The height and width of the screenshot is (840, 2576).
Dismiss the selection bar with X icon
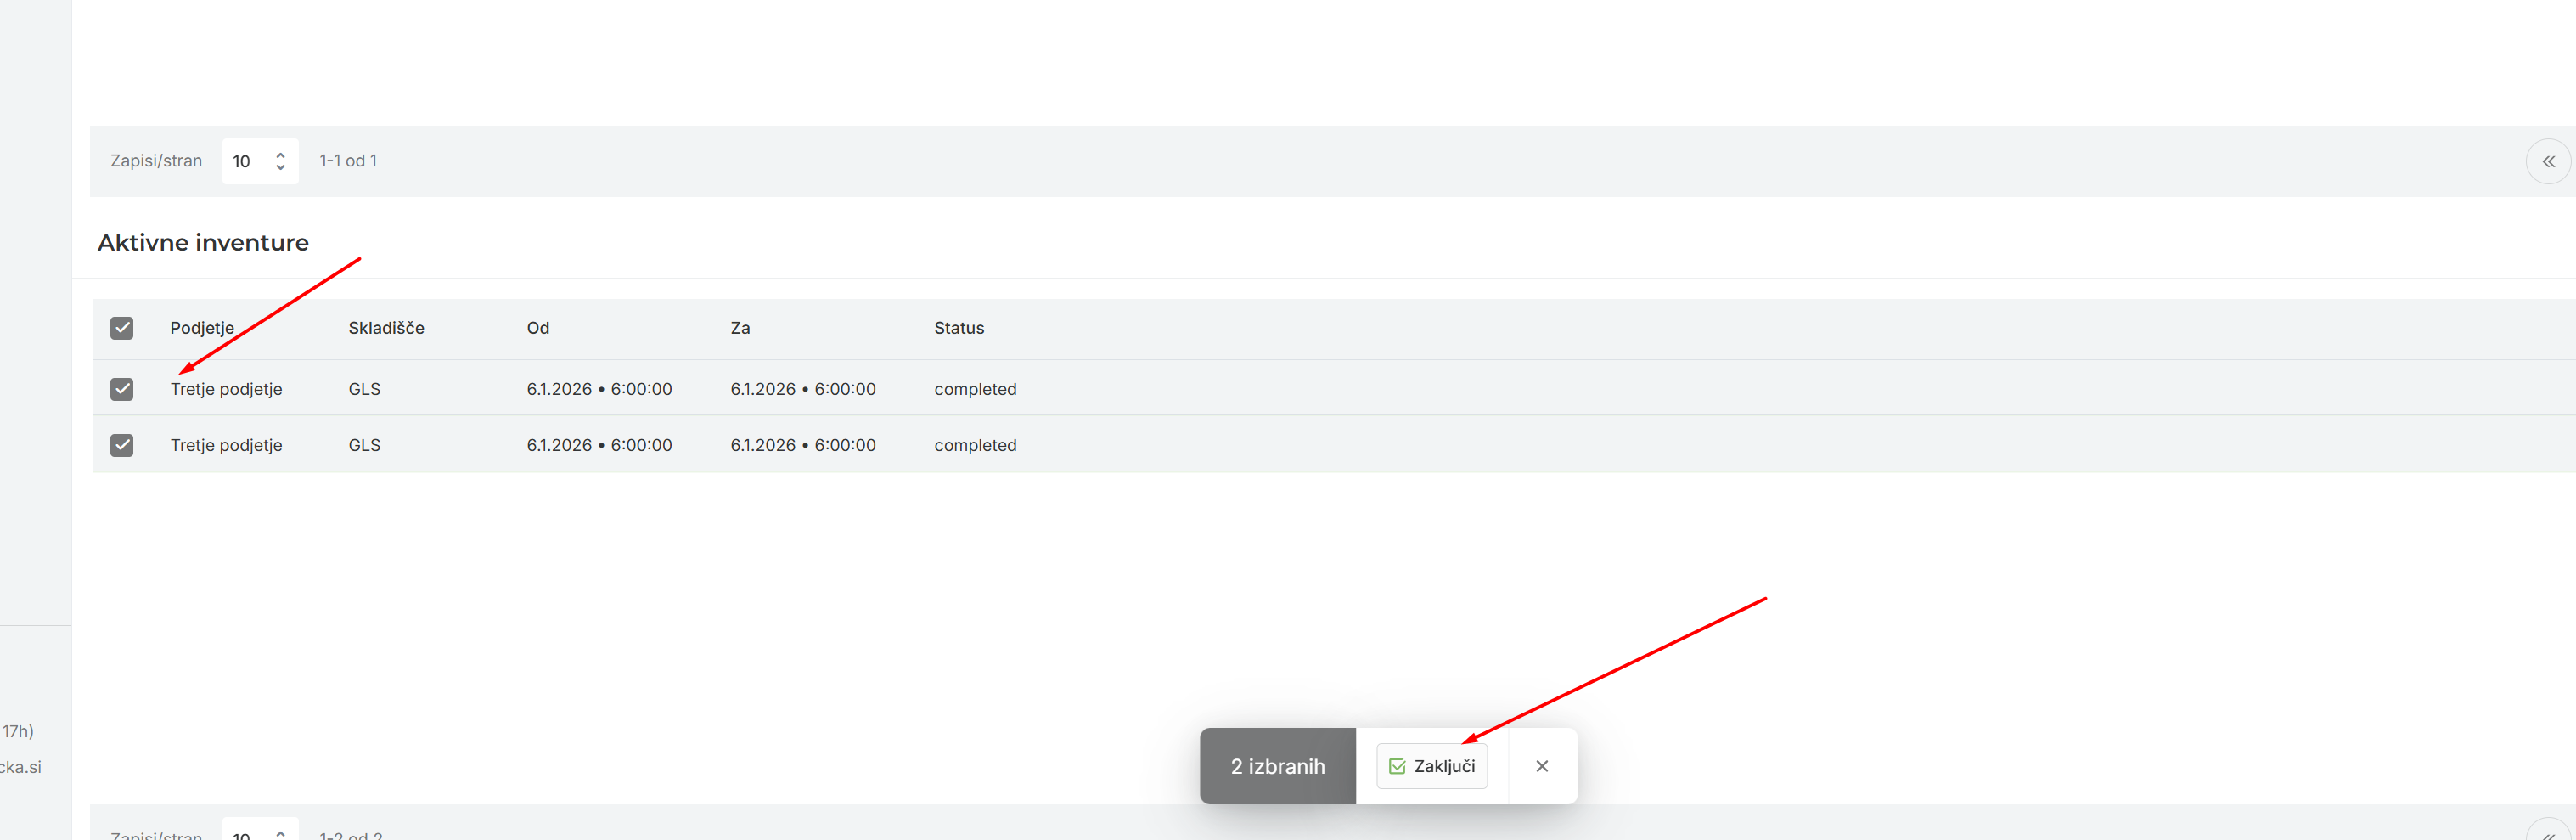1541,766
